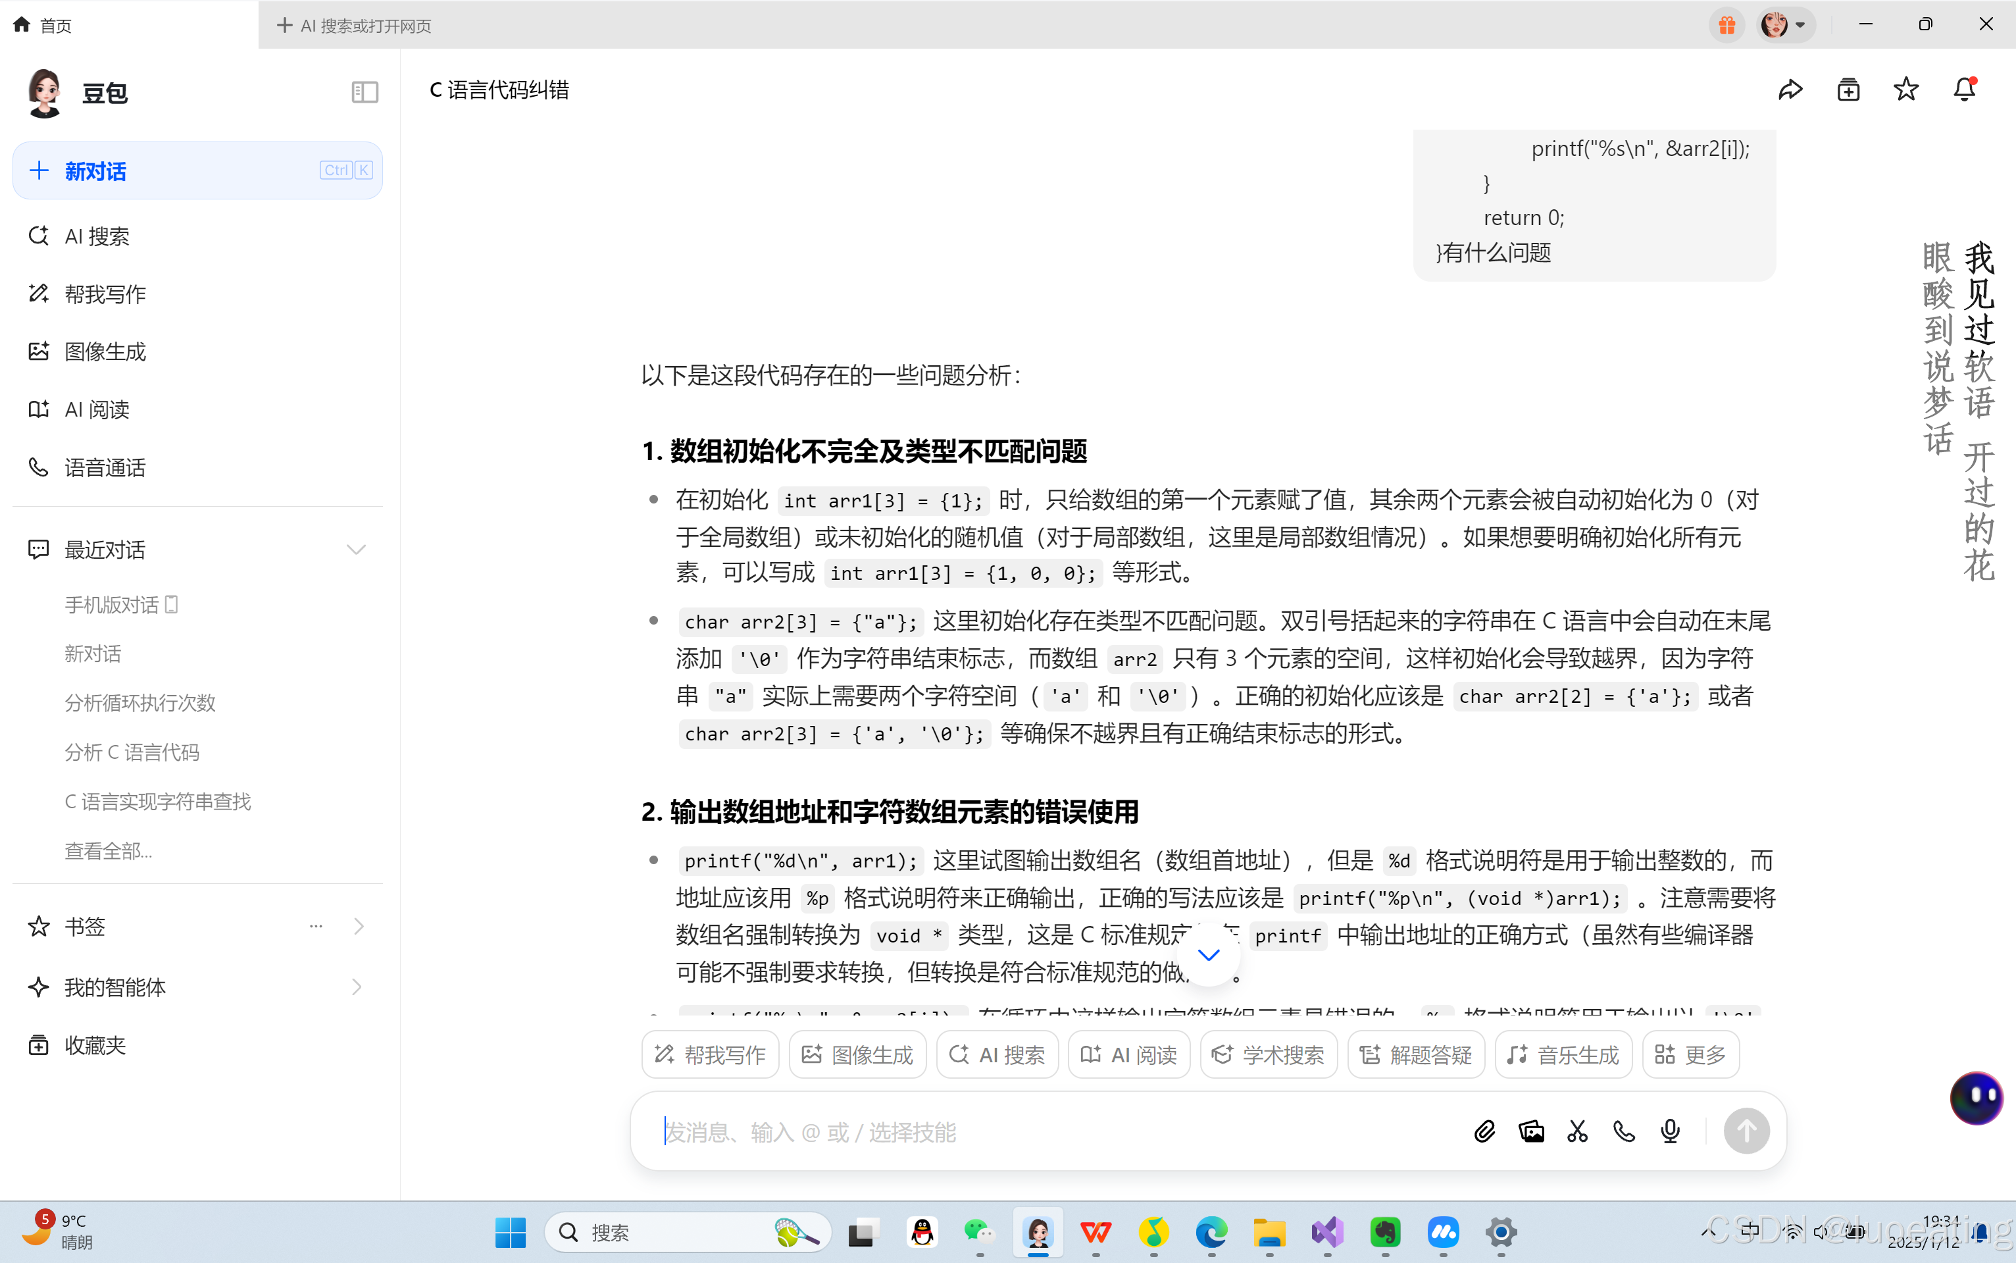This screenshot has width=2016, height=1263.
Task: Select AI 搜索 in the sidebar
Action: (x=97, y=236)
